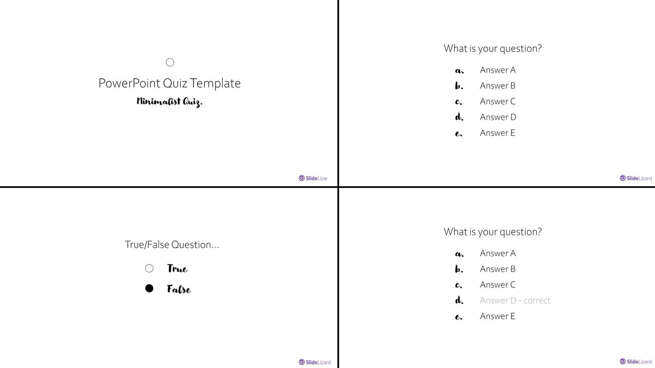Select Answer C in bottom-right question
Image resolution: width=655 pixels, height=368 pixels.
(498, 285)
